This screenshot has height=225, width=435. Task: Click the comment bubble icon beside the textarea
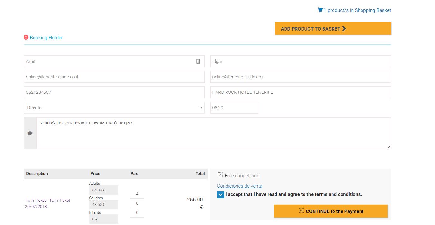point(30,133)
